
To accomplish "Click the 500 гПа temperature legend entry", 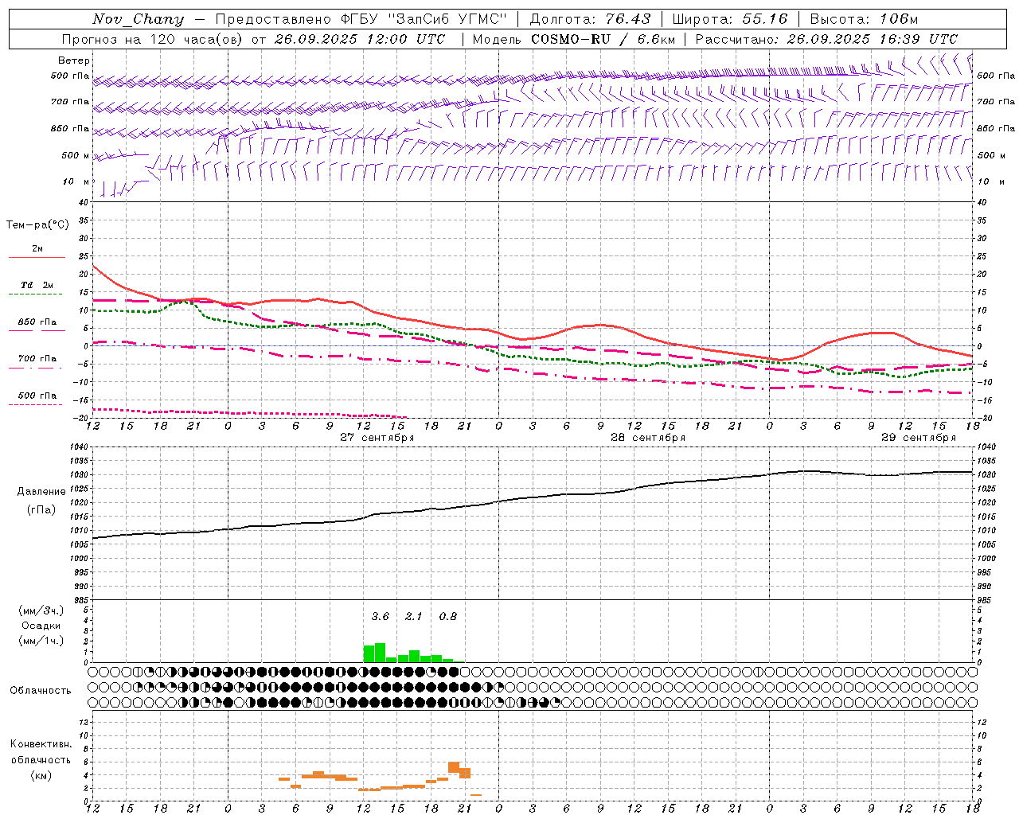I will [x=37, y=396].
